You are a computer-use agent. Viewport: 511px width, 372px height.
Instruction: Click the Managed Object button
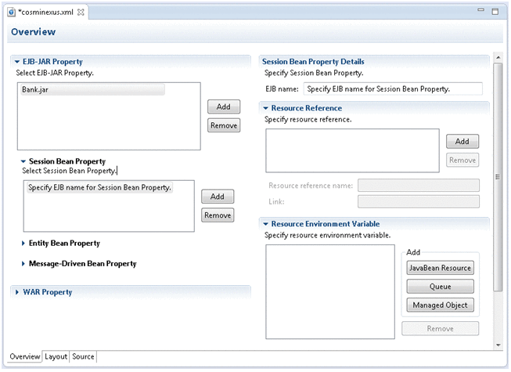pyautogui.click(x=440, y=305)
